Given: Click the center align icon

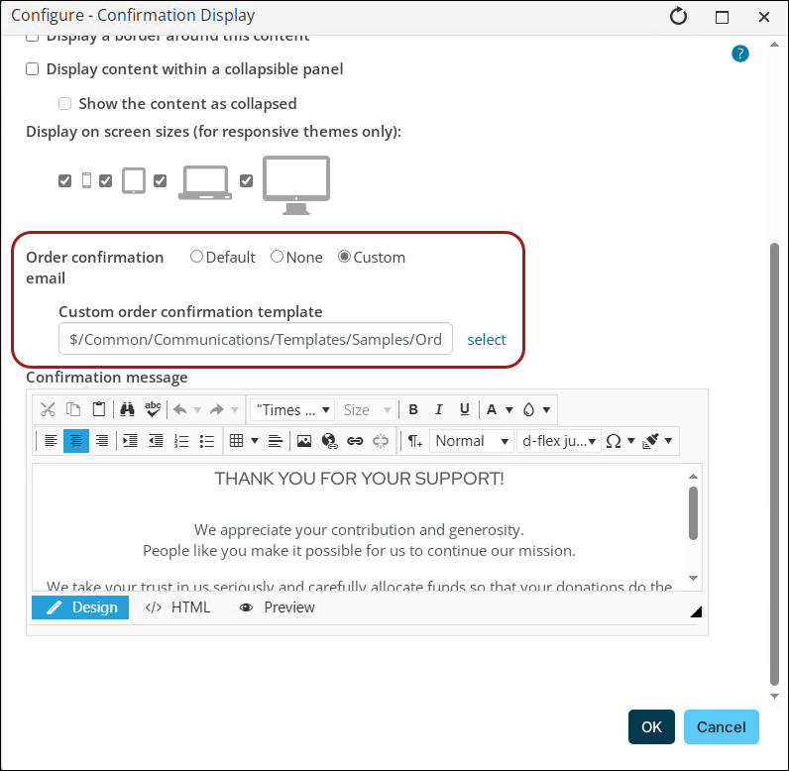Looking at the screenshot, I should click(76, 441).
